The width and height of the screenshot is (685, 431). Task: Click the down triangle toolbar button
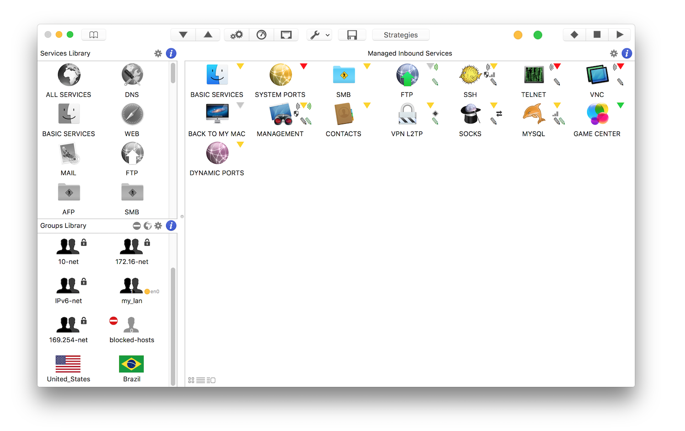[183, 35]
